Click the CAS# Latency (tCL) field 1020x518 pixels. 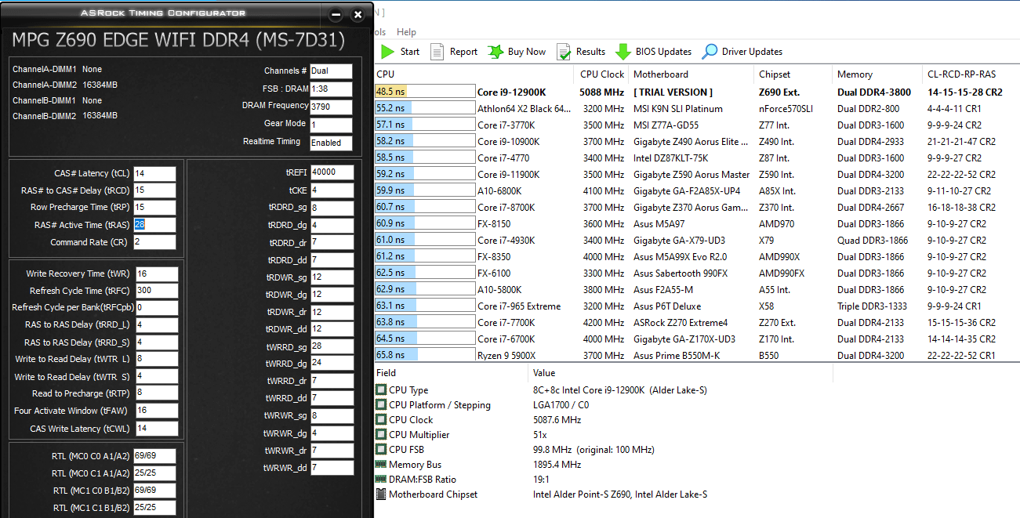point(154,173)
